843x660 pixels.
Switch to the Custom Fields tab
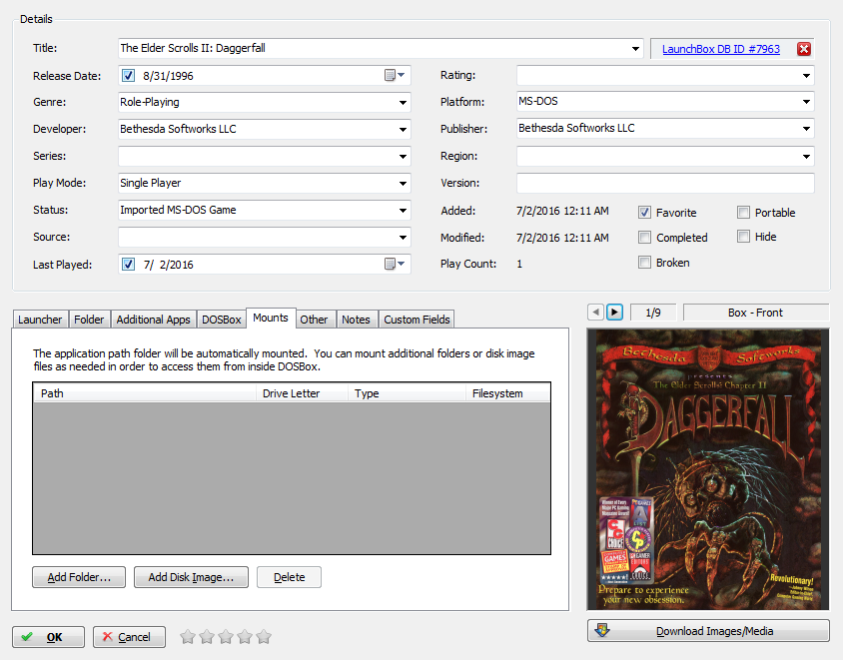(417, 320)
